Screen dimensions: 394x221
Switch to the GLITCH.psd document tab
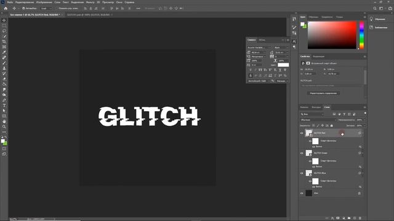pos(88,15)
